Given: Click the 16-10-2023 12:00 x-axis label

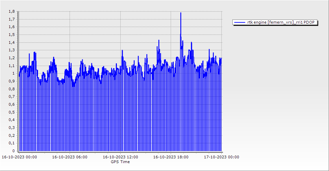Looking at the screenshot, I should [120, 157].
